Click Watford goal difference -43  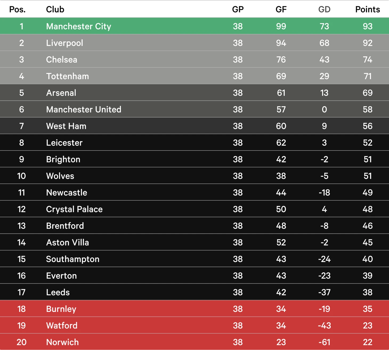coord(324,325)
